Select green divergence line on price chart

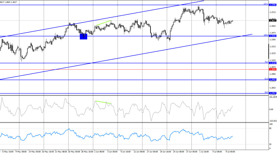tap(104, 23)
